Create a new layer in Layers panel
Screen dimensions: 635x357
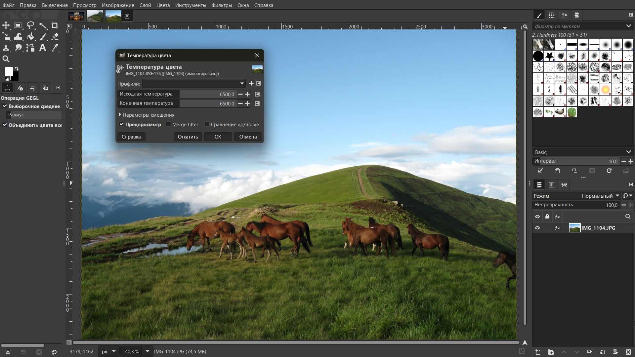pyautogui.click(x=538, y=352)
